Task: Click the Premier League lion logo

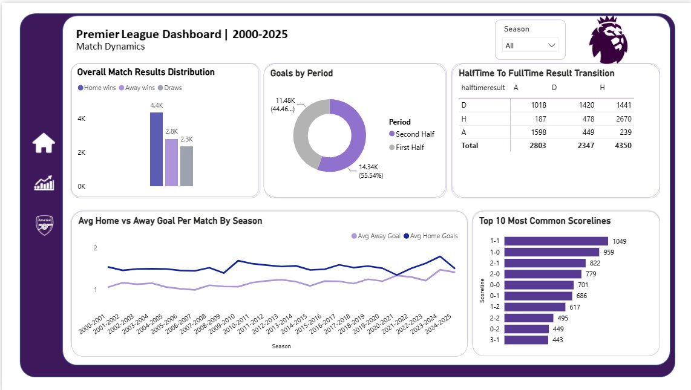Action: pyautogui.click(x=608, y=40)
